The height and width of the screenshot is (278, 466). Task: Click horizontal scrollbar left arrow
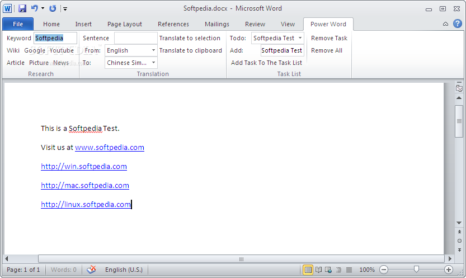click(x=7, y=258)
